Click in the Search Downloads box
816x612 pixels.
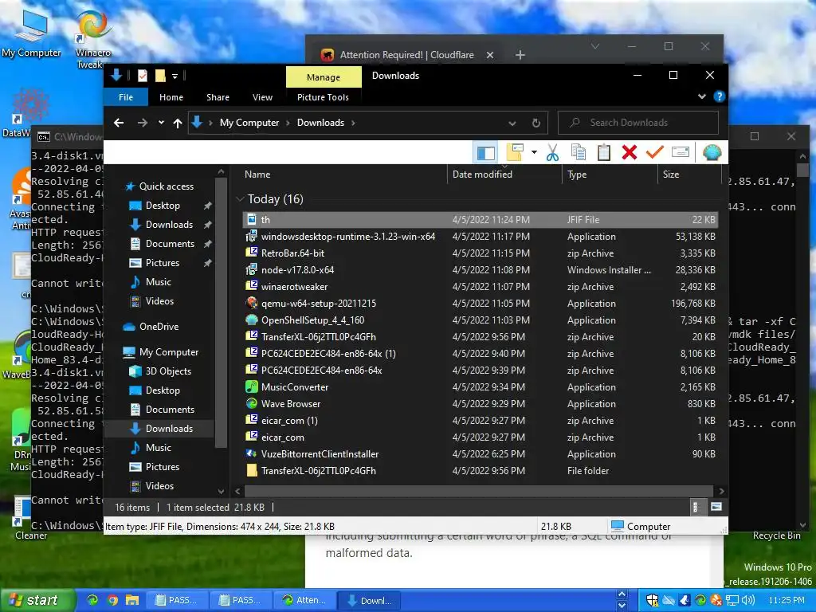tap(638, 123)
